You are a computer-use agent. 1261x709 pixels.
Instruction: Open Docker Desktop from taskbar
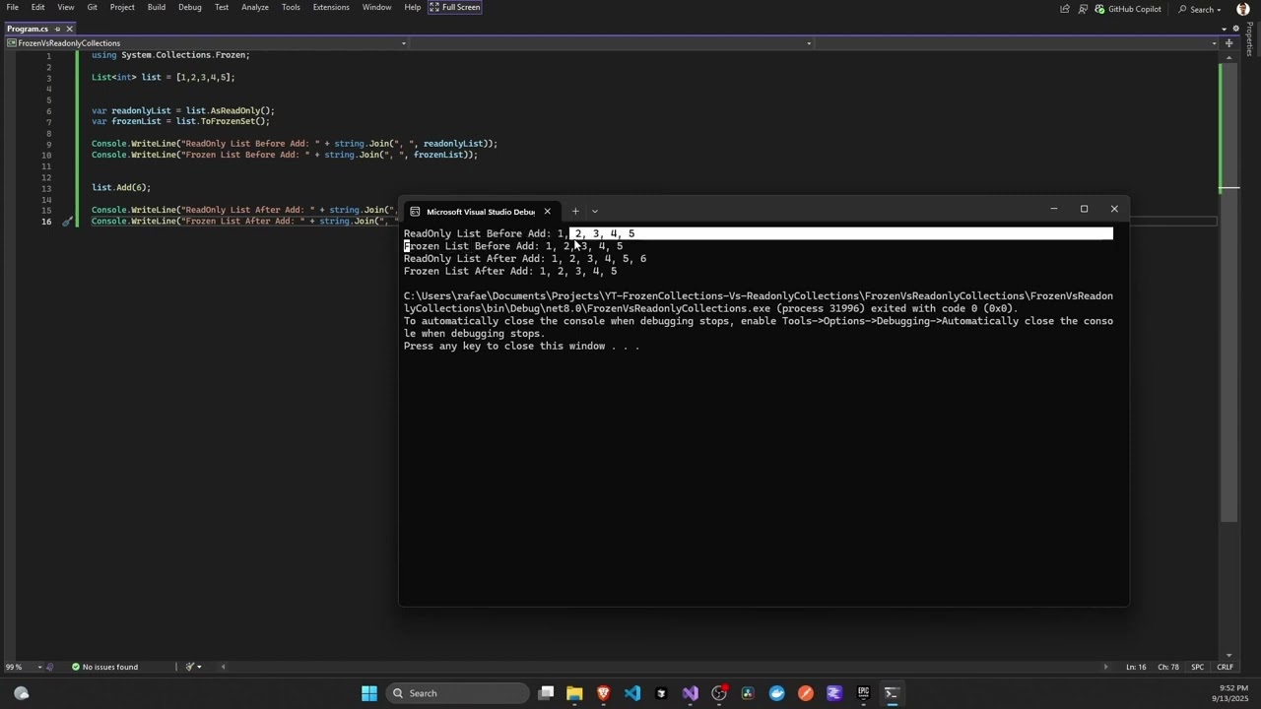[776, 693]
